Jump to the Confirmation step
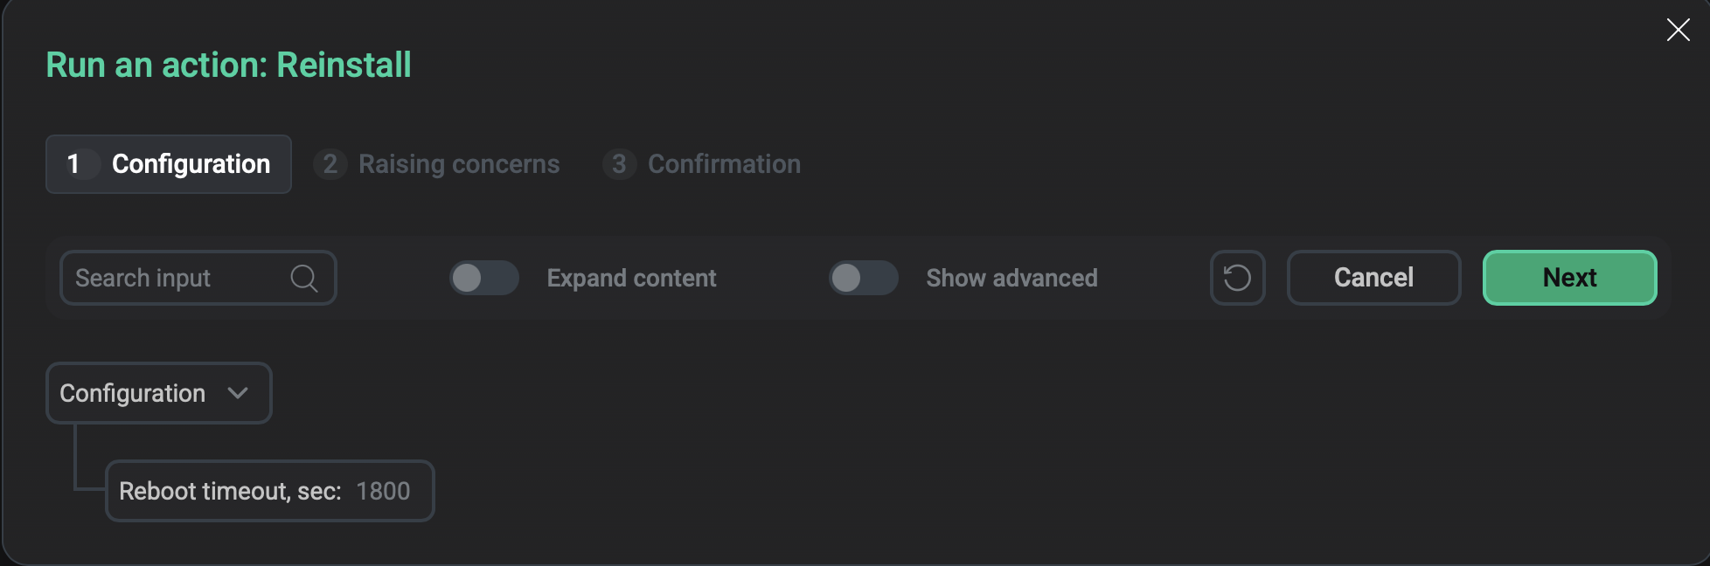 pyautogui.click(x=723, y=164)
